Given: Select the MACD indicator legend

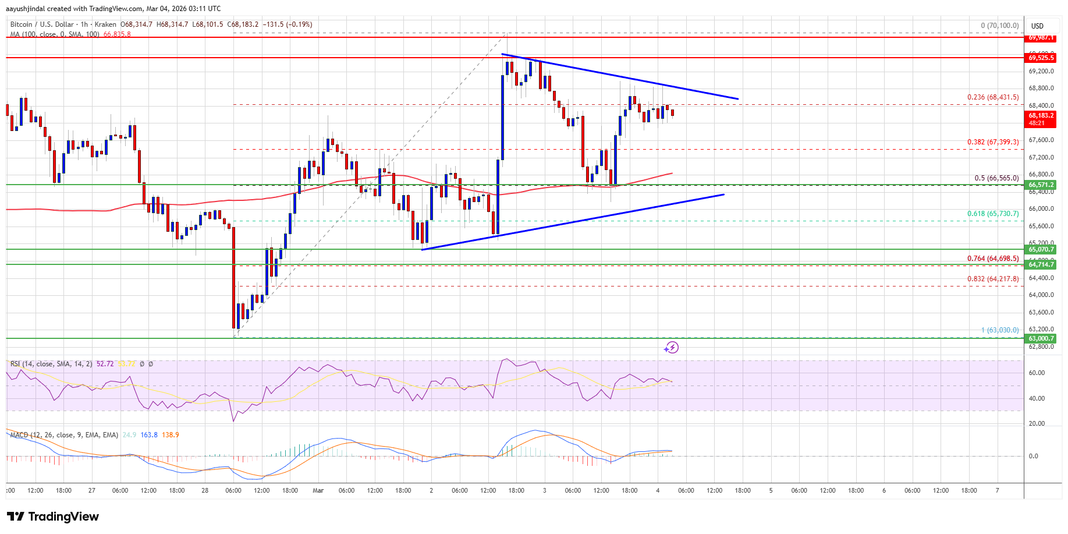Looking at the screenshot, I should coord(64,435).
